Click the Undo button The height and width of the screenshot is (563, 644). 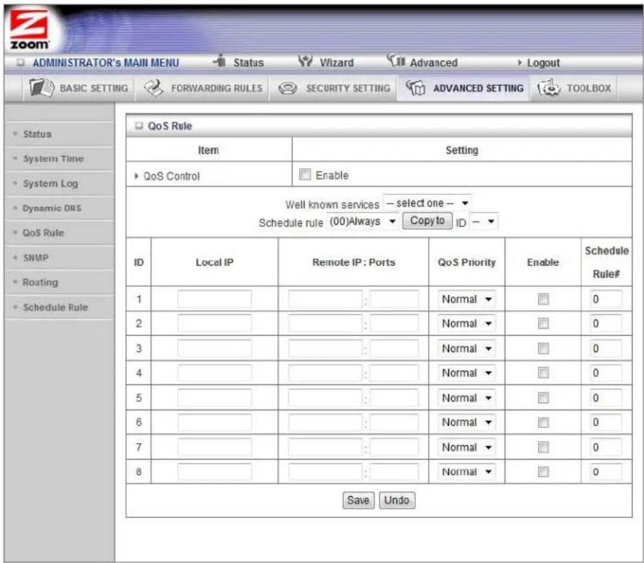point(397,500)
